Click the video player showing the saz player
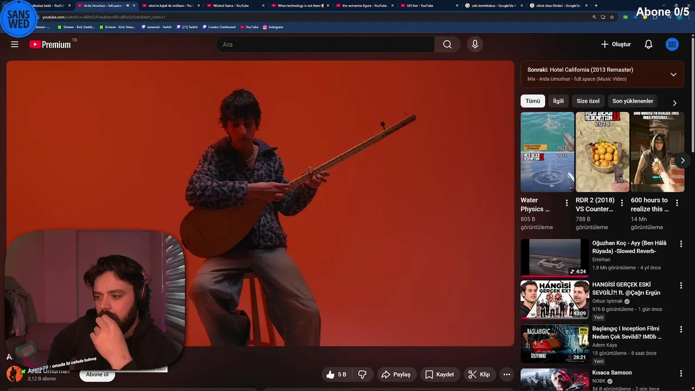695x391 pixels. tap(260, 203)
